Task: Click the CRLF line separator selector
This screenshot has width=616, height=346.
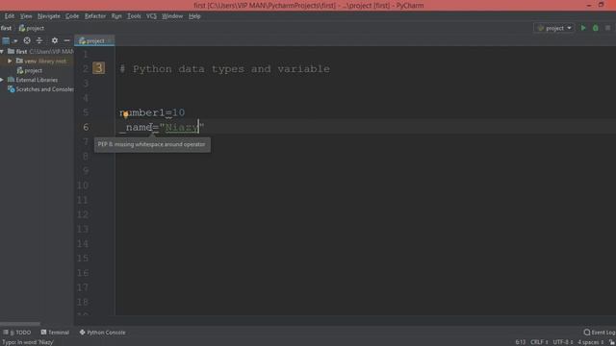Action: coord(539,342)
